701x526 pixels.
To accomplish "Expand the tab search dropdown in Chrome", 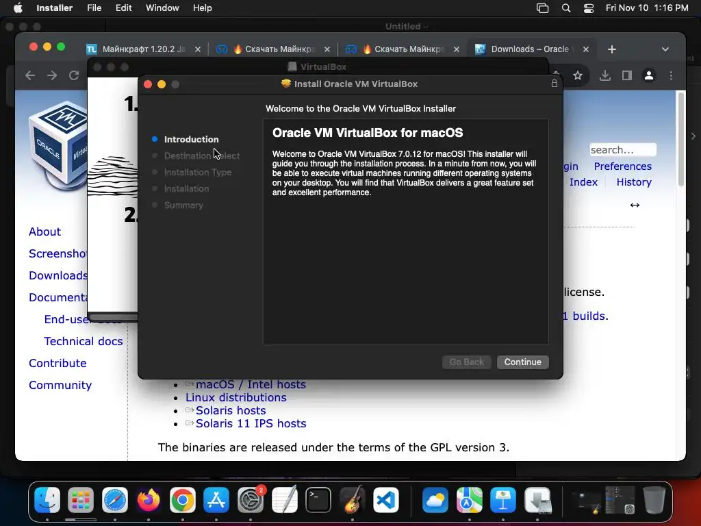I will 665,49.
